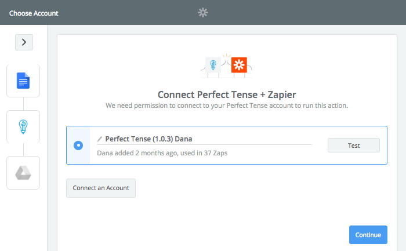Click the Connect Perfect Tense + Zapier heading
The width and height of the screenshot is (406, 251).
pos(227,94)
